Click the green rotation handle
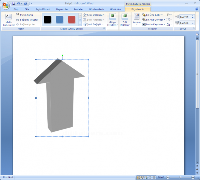200x180 pixels. point(62,55)
